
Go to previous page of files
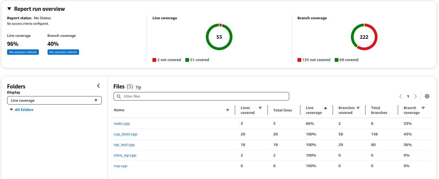(400, 96)
